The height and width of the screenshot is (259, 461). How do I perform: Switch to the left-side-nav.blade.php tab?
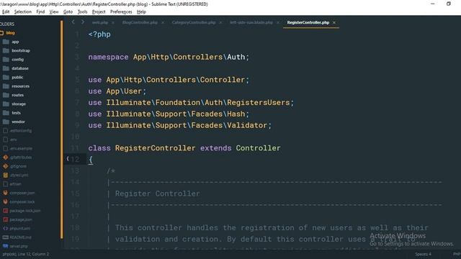click(251, 22)
